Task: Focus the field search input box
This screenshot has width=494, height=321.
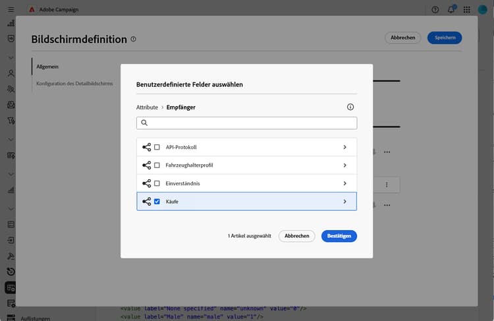Action: [250, 123]
